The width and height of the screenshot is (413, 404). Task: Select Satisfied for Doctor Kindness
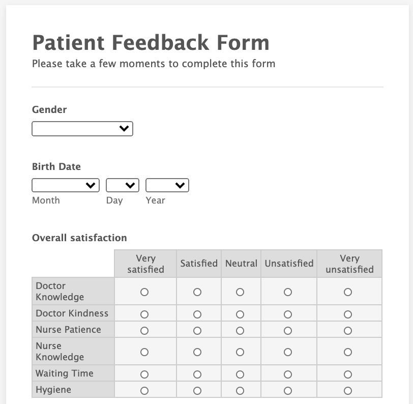(x=197, y=314)
